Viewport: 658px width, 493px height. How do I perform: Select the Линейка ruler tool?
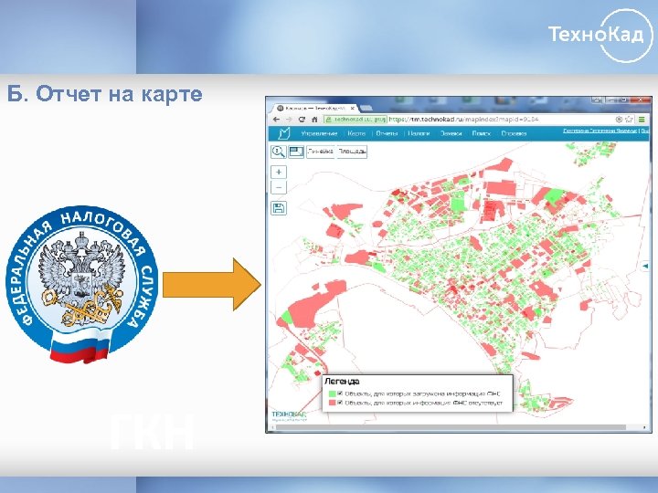(321, 152)
